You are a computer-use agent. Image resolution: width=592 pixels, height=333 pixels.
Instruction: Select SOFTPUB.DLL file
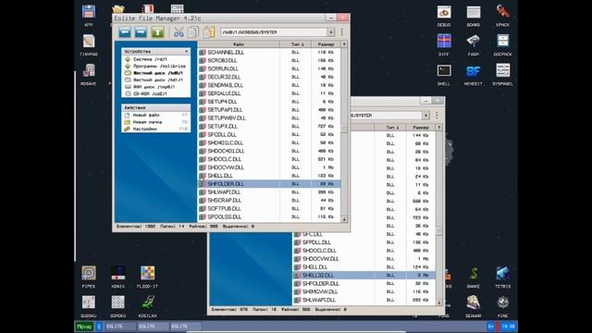tap(269, 209)
